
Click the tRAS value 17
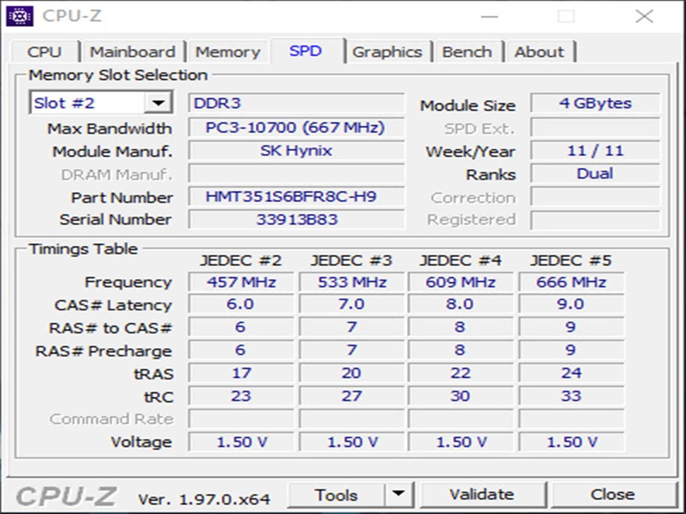tap(241, 373)
